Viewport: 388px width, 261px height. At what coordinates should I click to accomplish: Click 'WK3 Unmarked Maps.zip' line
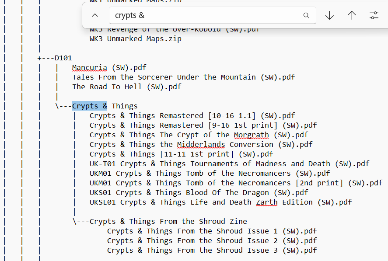(135, 39)
